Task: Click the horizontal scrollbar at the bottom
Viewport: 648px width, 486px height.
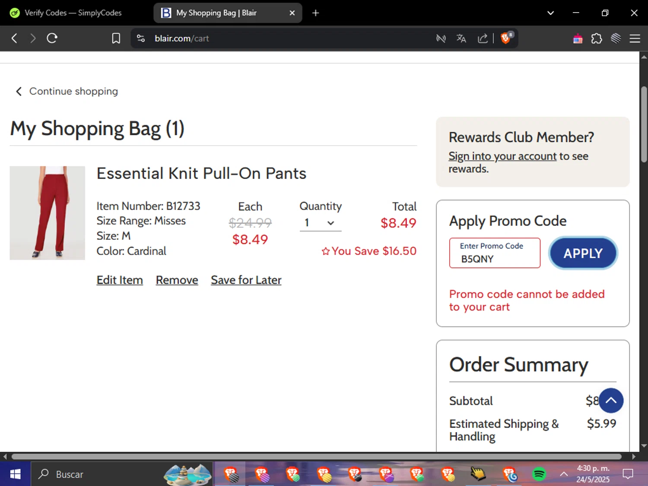Action: (317, 456)
